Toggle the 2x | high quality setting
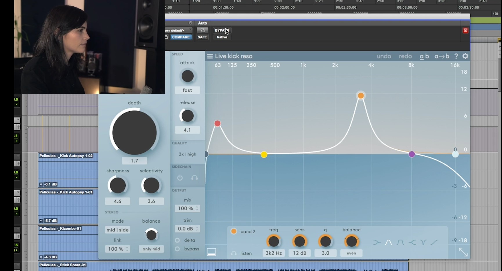 (x=187, y=154)
